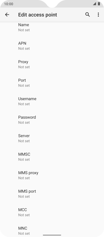The width and height of the screenshot is (104, 237).
Task: Edit the Username setting
Action: [52, 101]
